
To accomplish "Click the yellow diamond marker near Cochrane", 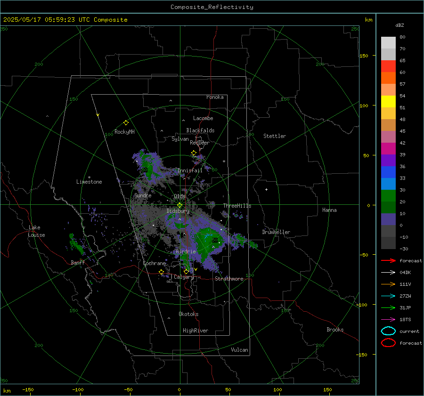I will click(x=162, y=272).
